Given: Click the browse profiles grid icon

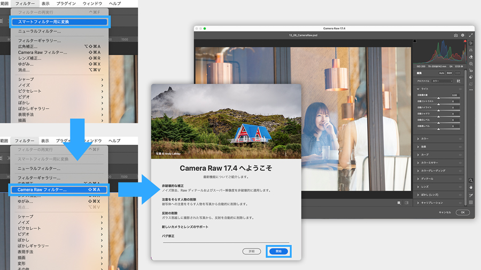Looking at the screenshot, I should pos(459,81).
